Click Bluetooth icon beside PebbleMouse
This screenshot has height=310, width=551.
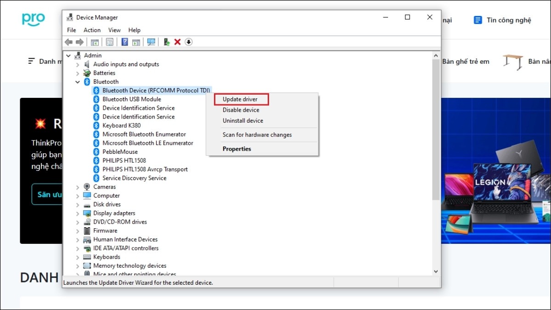pos(96,152)
